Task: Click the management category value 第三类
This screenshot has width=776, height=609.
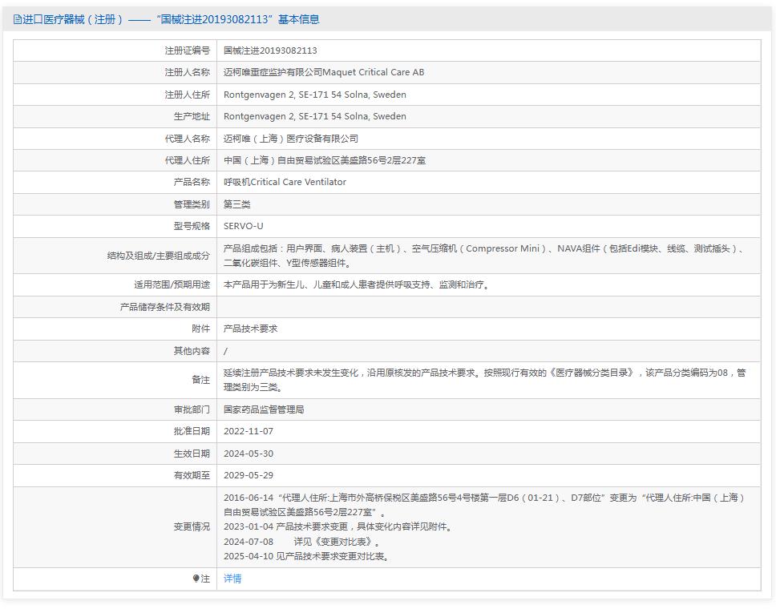Action: coord(237,204)
